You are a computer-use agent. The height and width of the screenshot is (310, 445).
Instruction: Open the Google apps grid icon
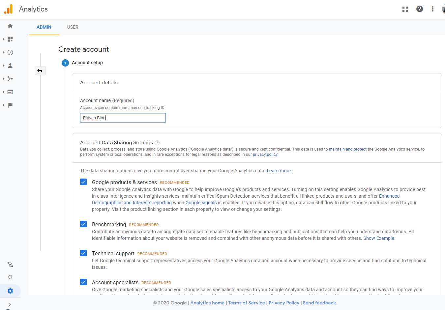405,9
